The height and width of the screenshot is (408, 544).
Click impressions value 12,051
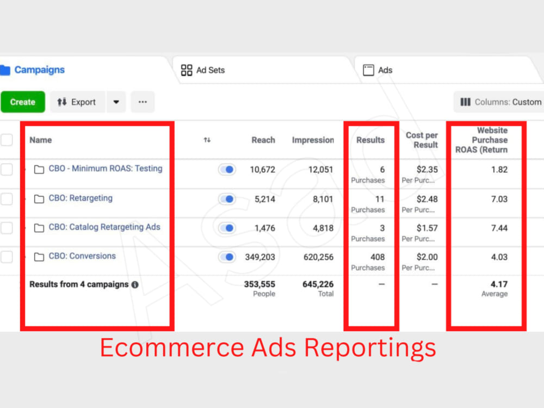320,170
